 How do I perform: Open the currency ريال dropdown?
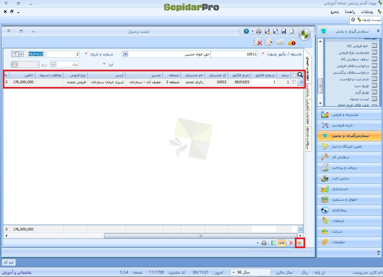[x=54, y=65]
